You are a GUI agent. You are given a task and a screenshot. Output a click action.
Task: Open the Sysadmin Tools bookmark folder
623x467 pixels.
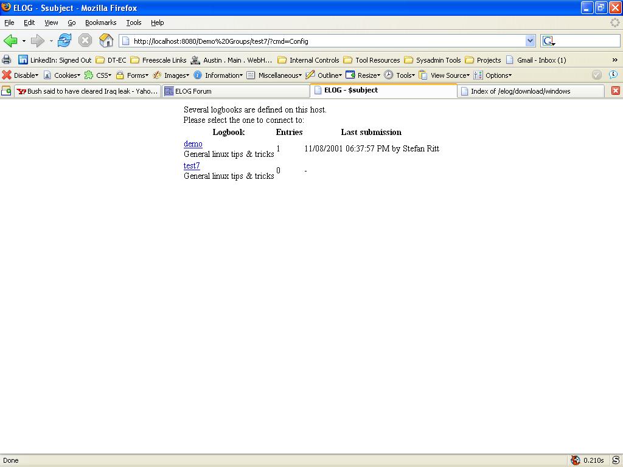pos(433,60)
